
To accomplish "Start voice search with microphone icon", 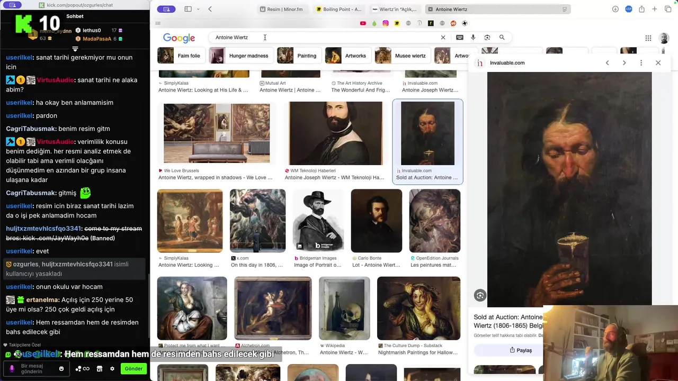I will coord(473,38).
